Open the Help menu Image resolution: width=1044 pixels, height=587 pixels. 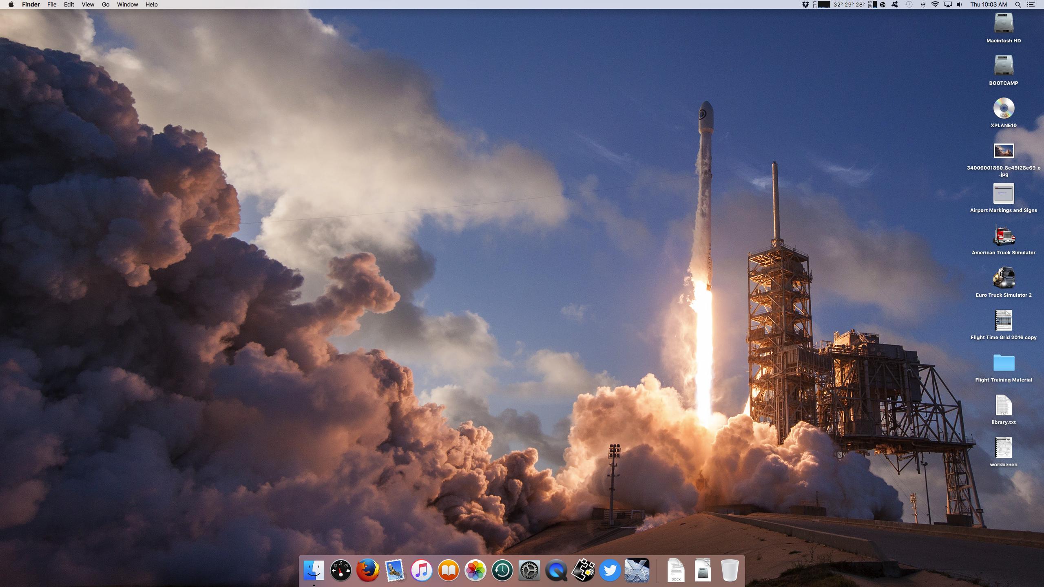[x=151, y=4]
